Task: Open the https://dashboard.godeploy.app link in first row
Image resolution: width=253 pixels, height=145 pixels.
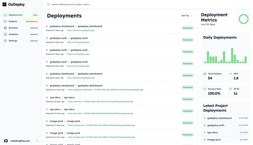Action: point(81,30)
